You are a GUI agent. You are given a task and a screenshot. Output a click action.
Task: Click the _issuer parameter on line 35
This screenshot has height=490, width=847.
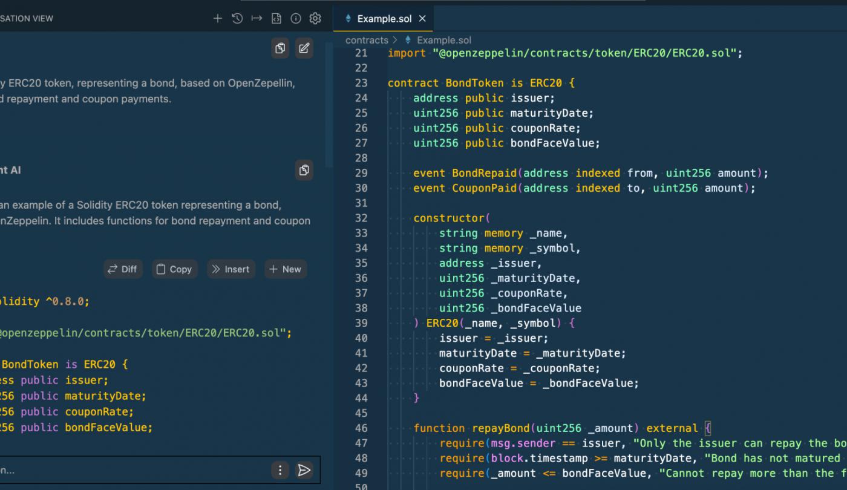tap(514, 263)
